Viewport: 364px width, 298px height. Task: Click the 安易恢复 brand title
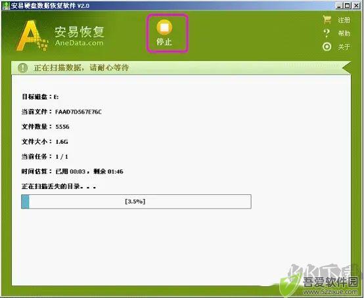pos(80,32)
